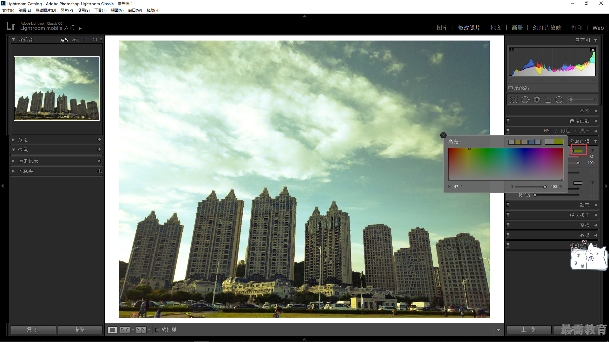The height and width of the screenshot is (342, 609).
Task: Expand the History panel
Action: 13,161
